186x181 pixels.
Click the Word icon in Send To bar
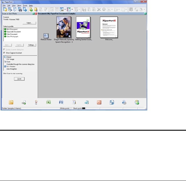61,102
